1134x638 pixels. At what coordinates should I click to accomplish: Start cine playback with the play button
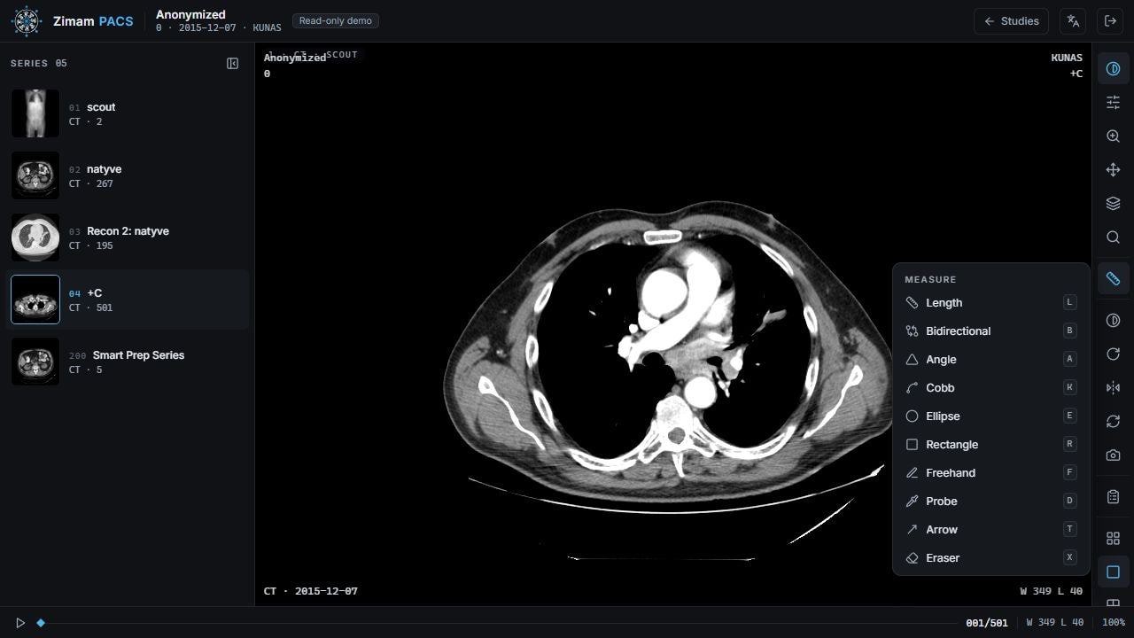click(20, 623)
